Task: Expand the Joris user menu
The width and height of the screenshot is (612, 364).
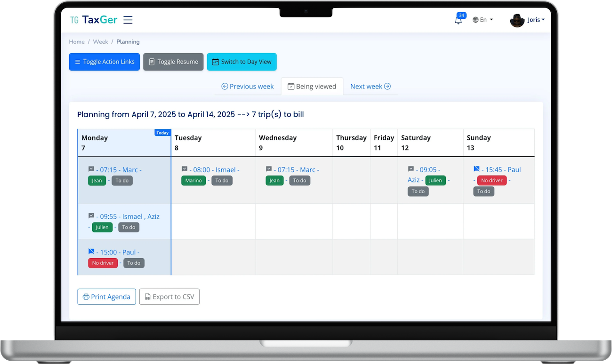Action: point(536,20)
